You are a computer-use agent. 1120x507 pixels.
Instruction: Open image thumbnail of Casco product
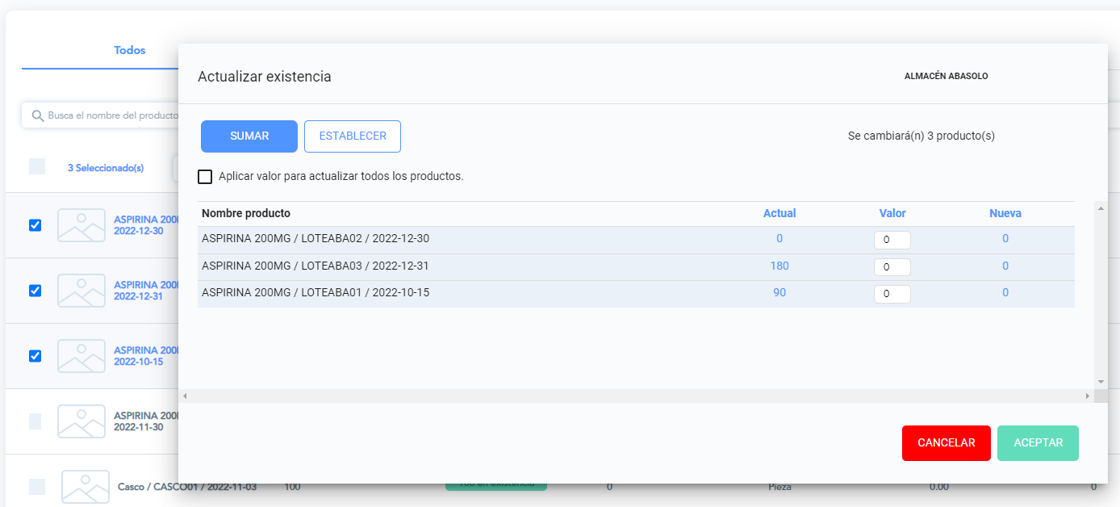(x=86, y=487)
